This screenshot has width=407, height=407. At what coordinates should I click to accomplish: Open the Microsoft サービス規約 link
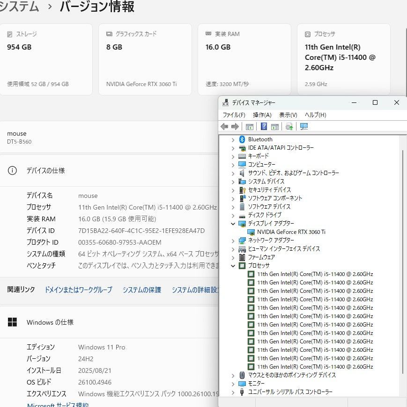pos(58,404)
